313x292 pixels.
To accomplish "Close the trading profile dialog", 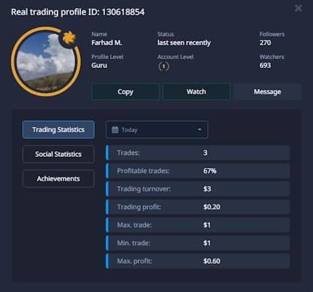I will pos(298,8).
